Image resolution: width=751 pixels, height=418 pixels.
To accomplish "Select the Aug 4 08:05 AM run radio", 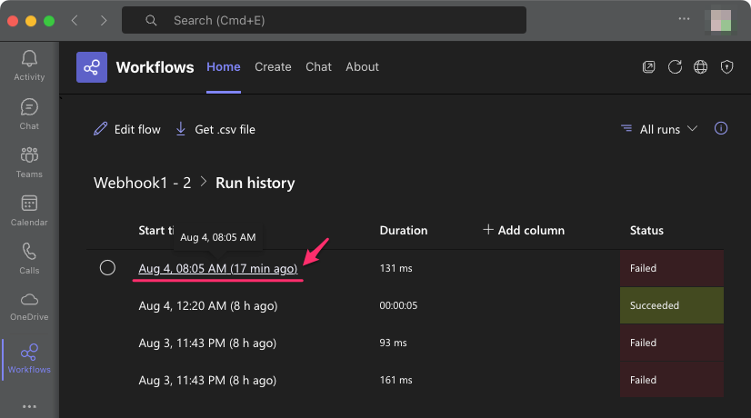I will (x=107, y=268).
